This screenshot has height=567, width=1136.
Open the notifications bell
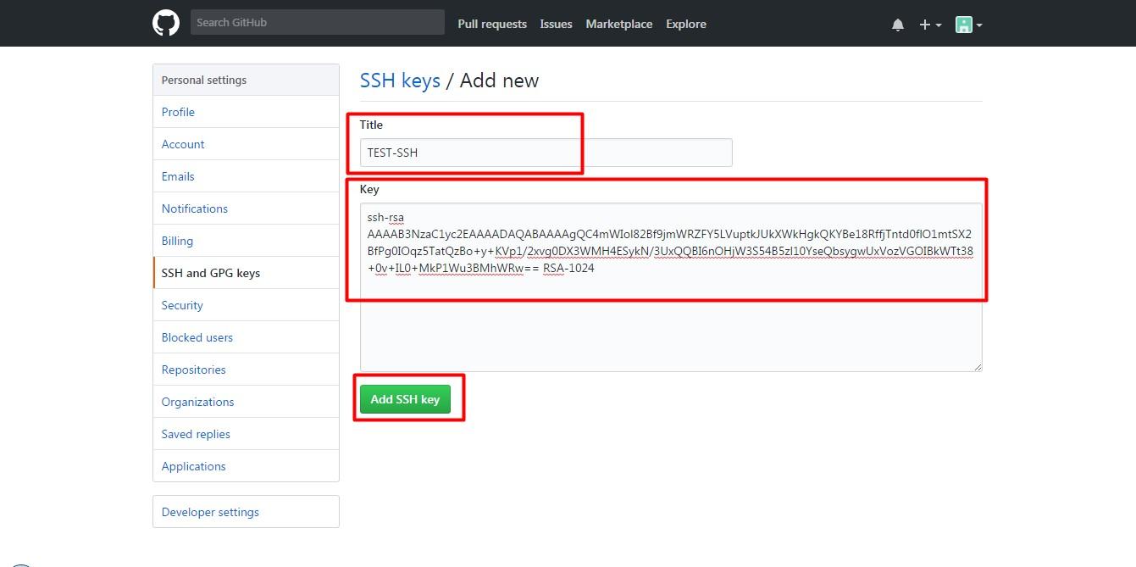click(x=898, y=25)
